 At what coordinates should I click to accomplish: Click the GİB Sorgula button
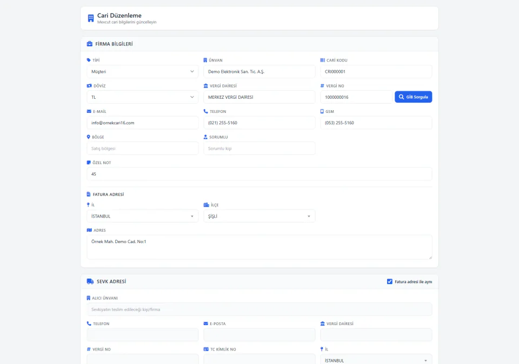(x=413, y=97)
